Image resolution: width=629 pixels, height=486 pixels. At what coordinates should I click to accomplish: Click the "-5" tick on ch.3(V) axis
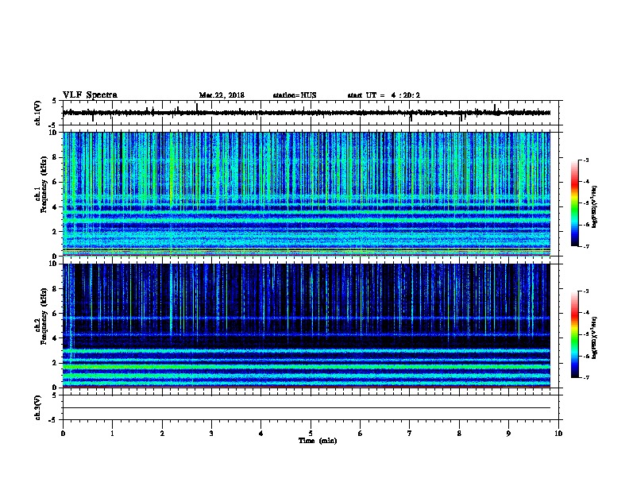click(x=53, y=420)
